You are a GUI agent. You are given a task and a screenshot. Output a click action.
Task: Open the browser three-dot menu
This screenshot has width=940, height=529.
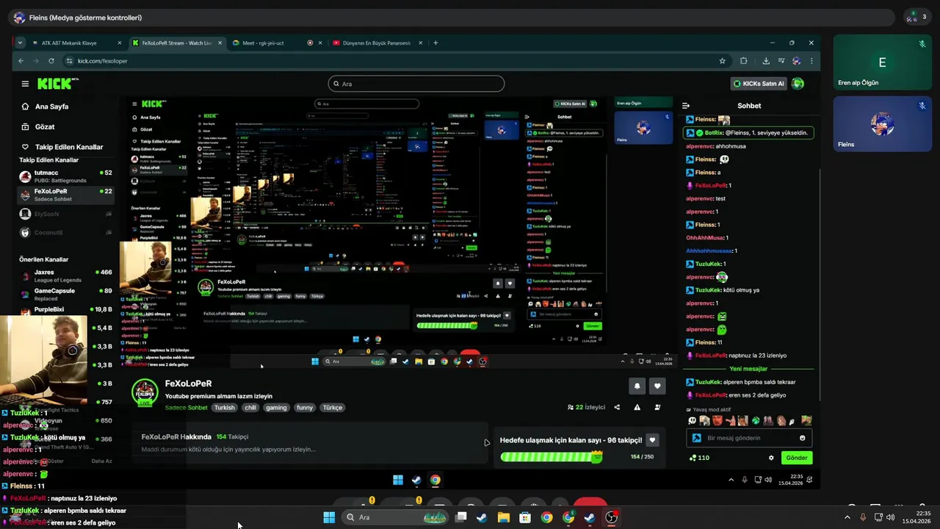point(811,61)
